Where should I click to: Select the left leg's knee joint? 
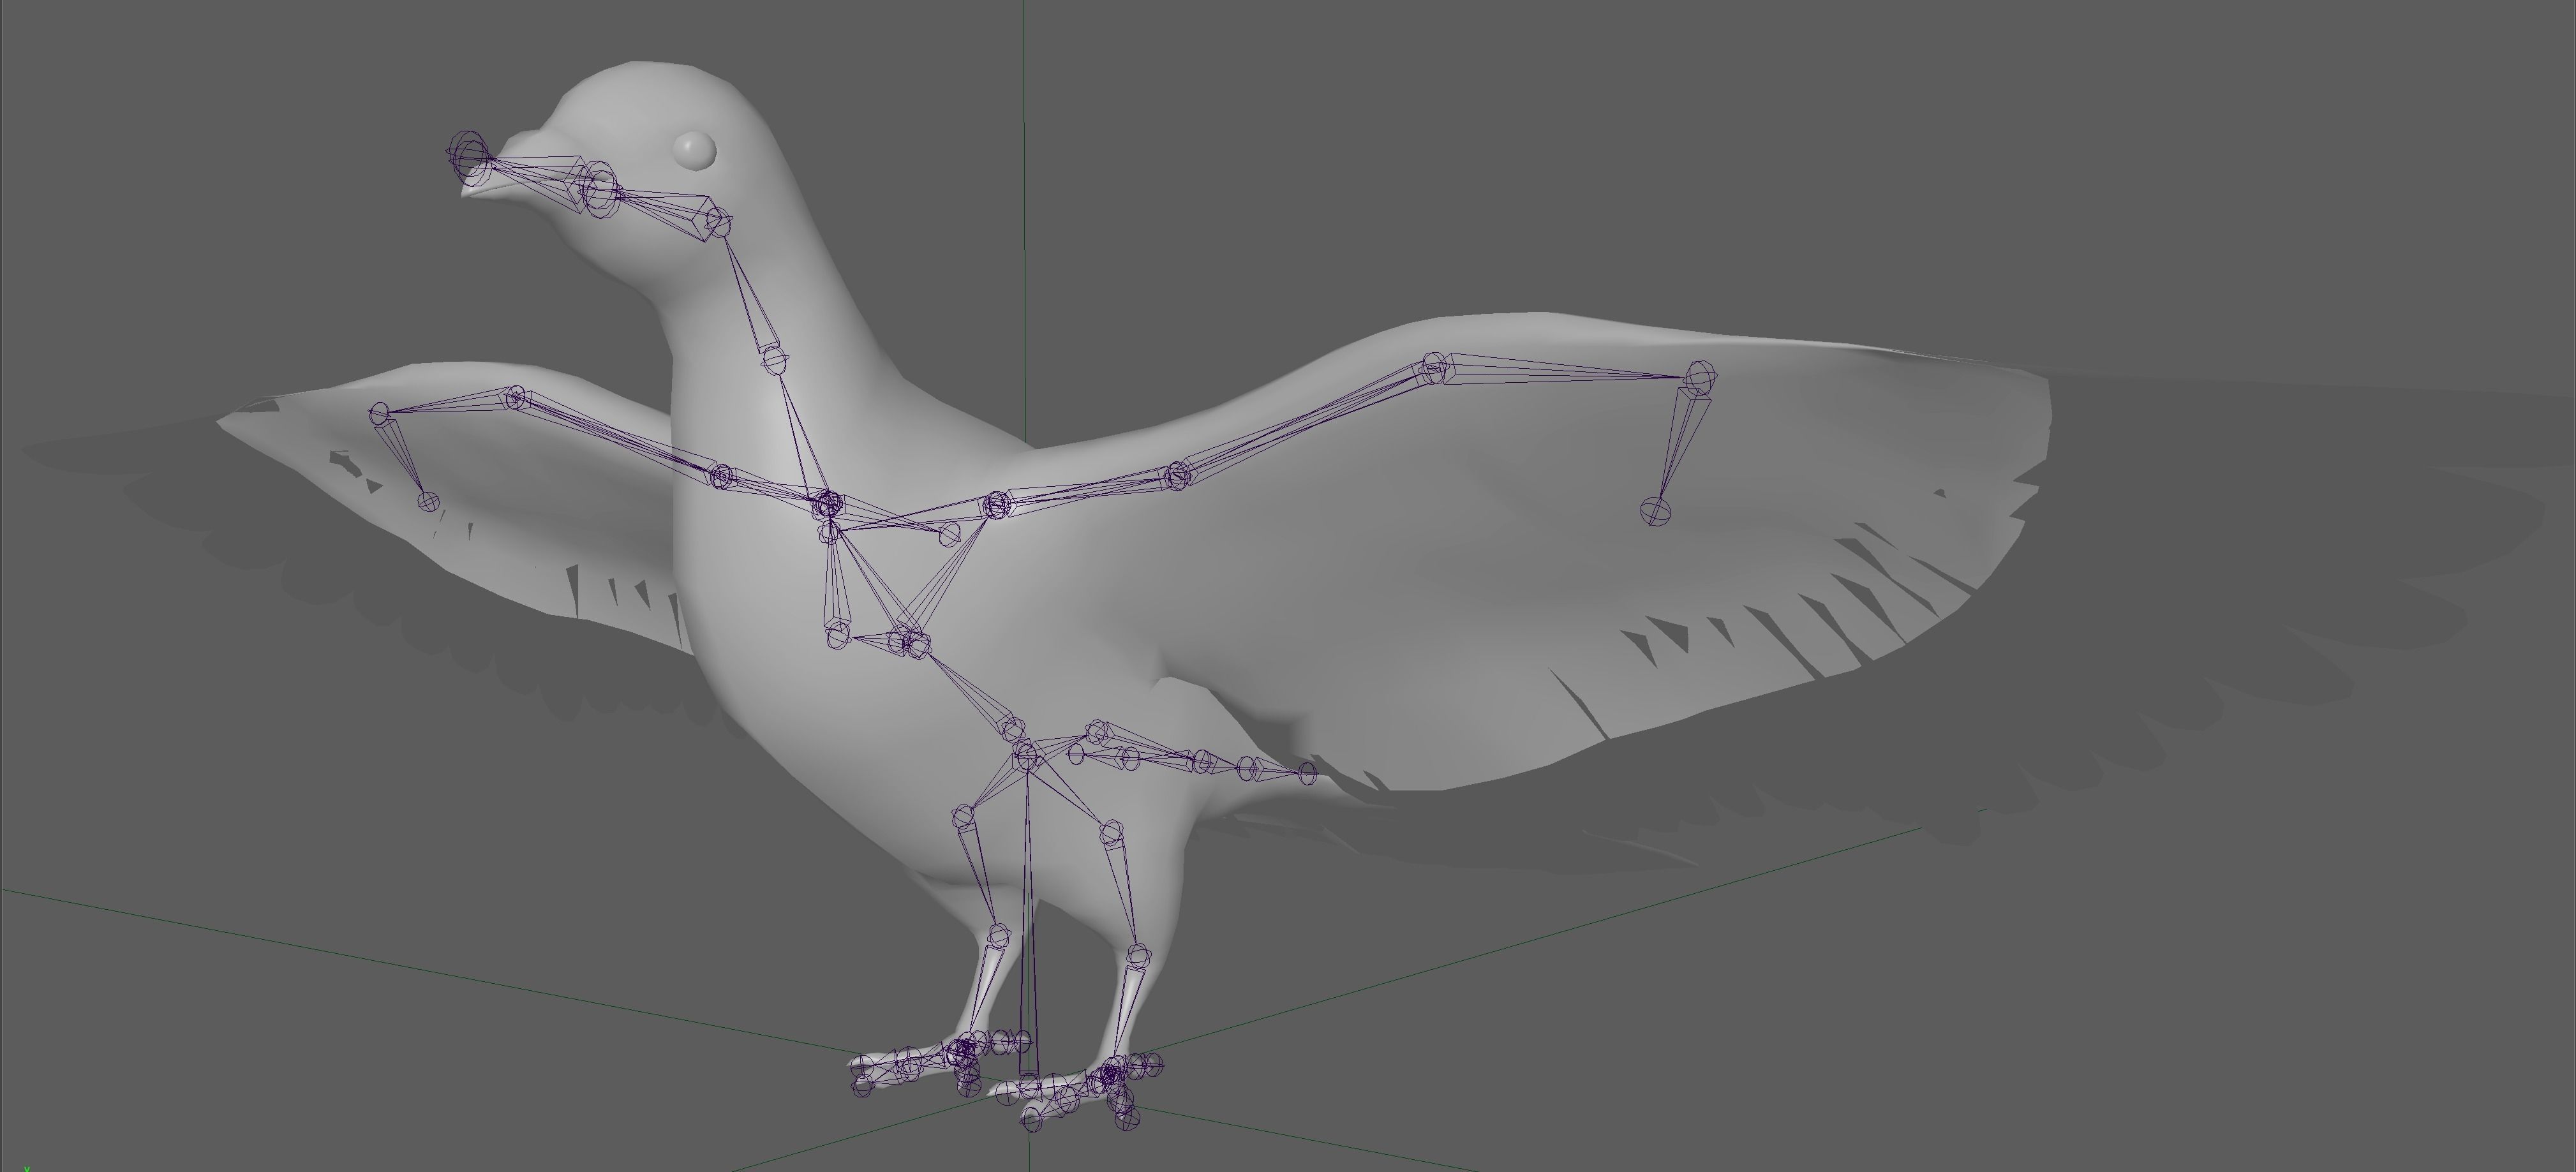click(x=963, y=817)
